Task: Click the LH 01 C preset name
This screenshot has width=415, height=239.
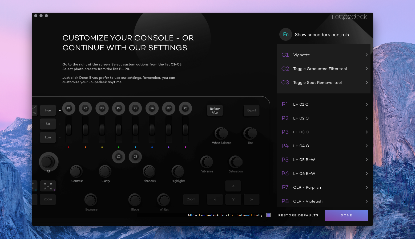Action: [301, 104]
